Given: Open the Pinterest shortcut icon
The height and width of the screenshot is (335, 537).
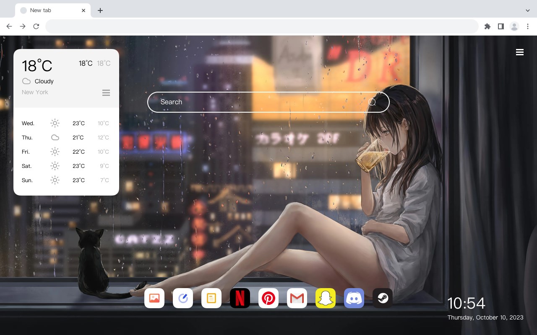Looking at the screenshot, I should (268, 298).
